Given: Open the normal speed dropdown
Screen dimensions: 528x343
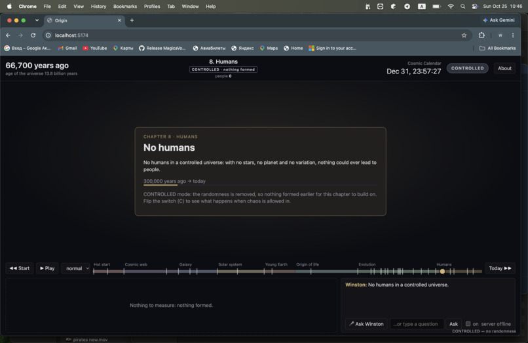Looking at the screenshot, I should pyautogui.click(x=77, y=268).
